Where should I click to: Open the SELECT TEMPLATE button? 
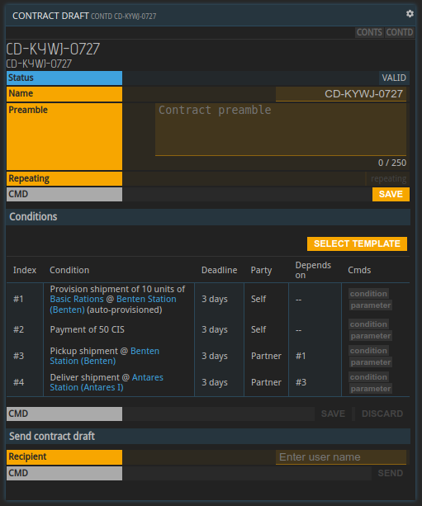[357, 244]
